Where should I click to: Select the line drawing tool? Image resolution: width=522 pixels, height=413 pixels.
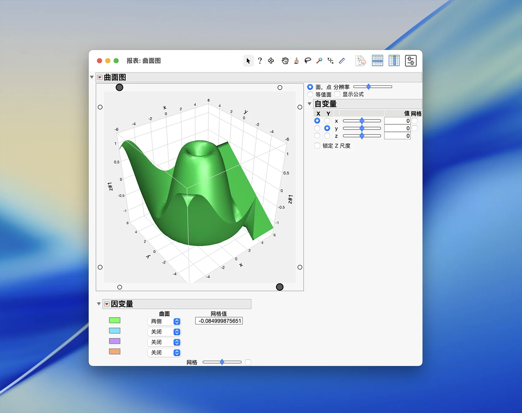point(342,61)
